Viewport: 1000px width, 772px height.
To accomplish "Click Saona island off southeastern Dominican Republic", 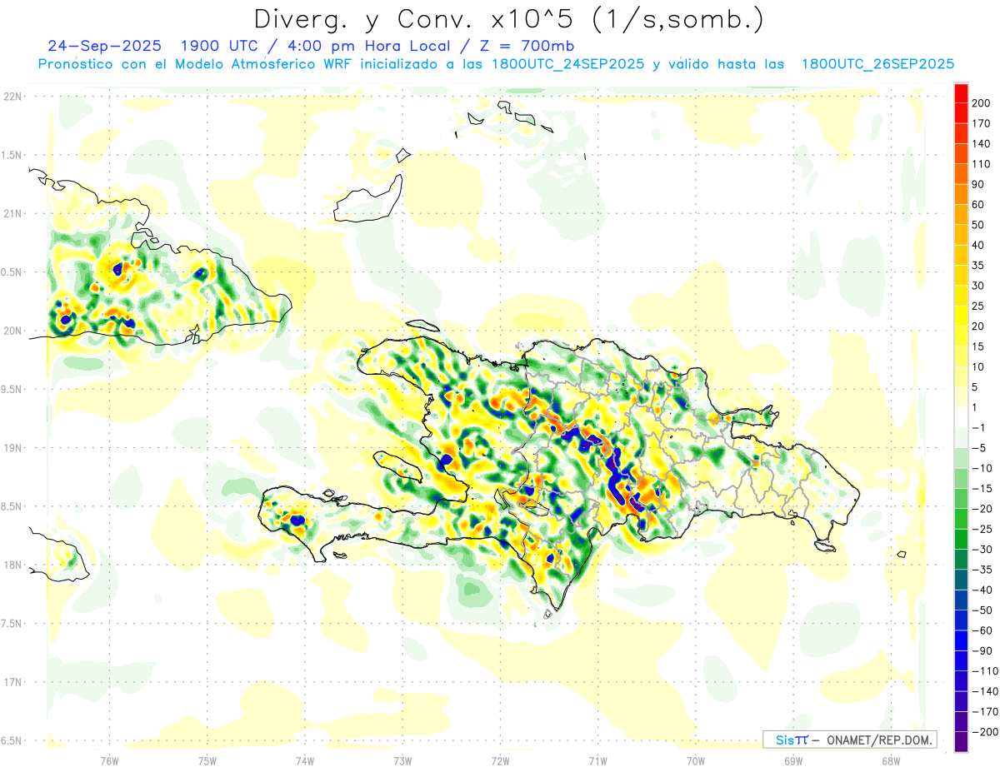I will [x=826, y=546].
